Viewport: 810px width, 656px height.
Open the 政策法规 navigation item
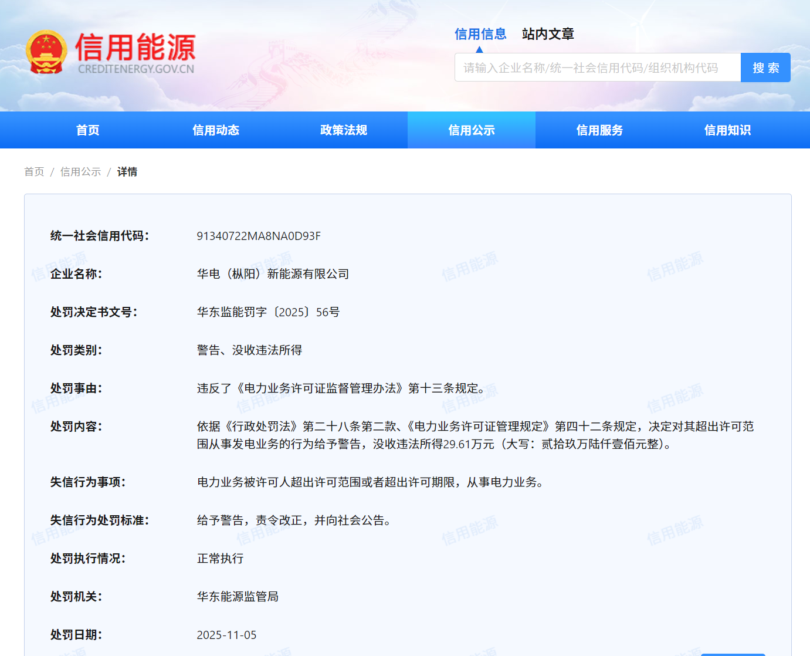344,130
